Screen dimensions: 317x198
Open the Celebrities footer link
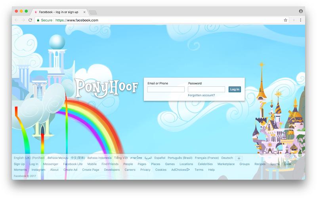pyautogui.click(x=205, y=164)
